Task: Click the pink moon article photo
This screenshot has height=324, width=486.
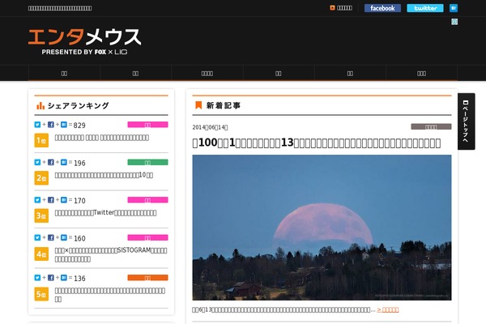Action: coord(322,228)
